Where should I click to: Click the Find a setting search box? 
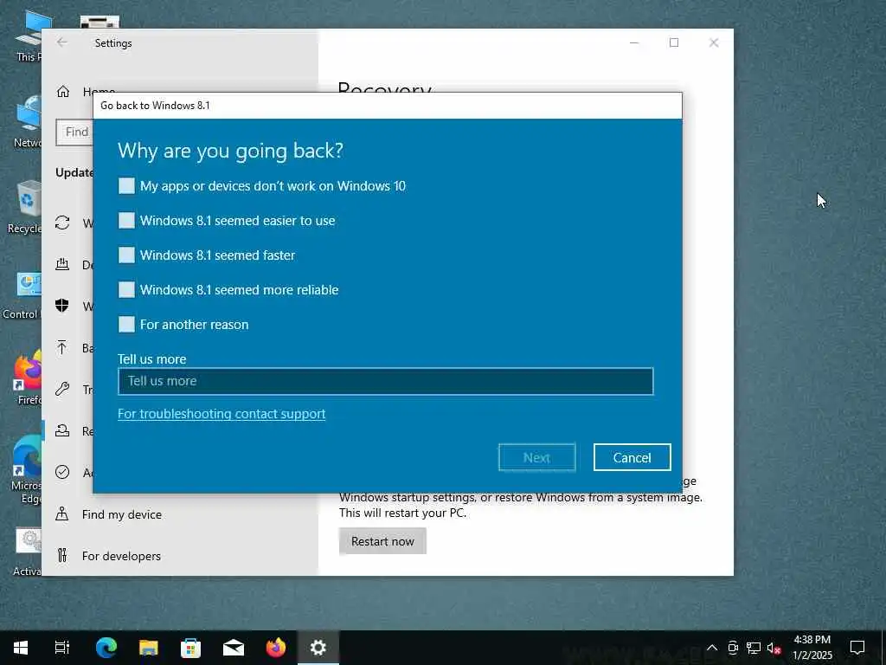click(74, 132)
